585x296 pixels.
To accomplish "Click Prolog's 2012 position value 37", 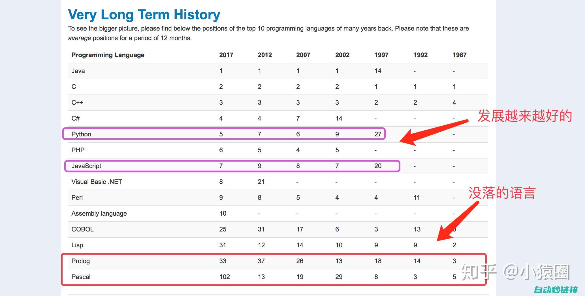I will [x=261, y=261].
